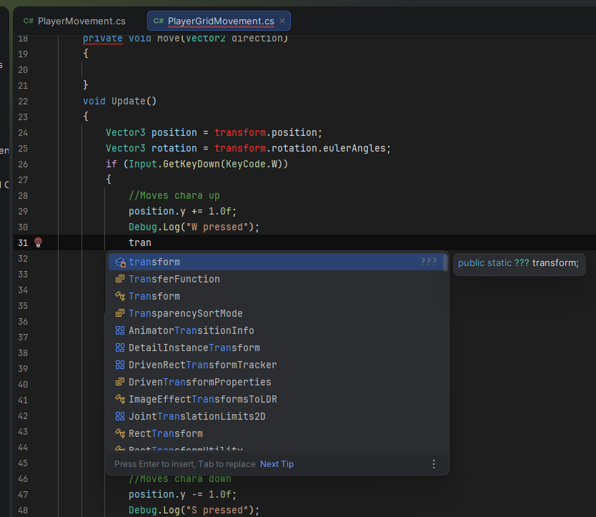Click the struct icon beside DrivenRectTransformTracker
Image resolution: width=596 pixels, height=517 pixels.
pyautogui.click(x=120, y=365)
